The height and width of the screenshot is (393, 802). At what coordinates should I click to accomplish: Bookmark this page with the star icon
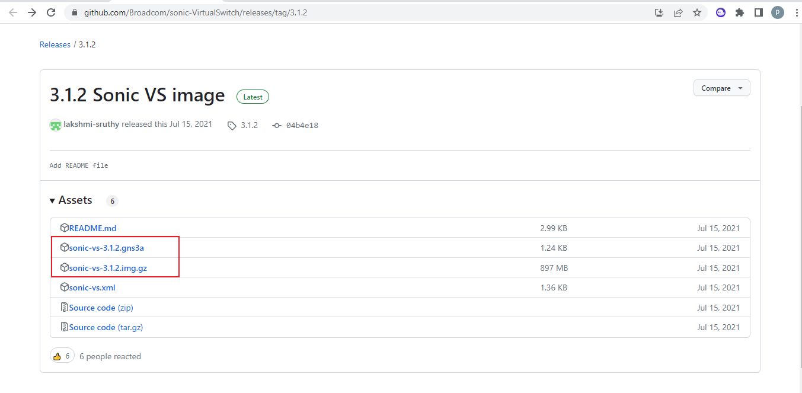(x=697, y=12)
